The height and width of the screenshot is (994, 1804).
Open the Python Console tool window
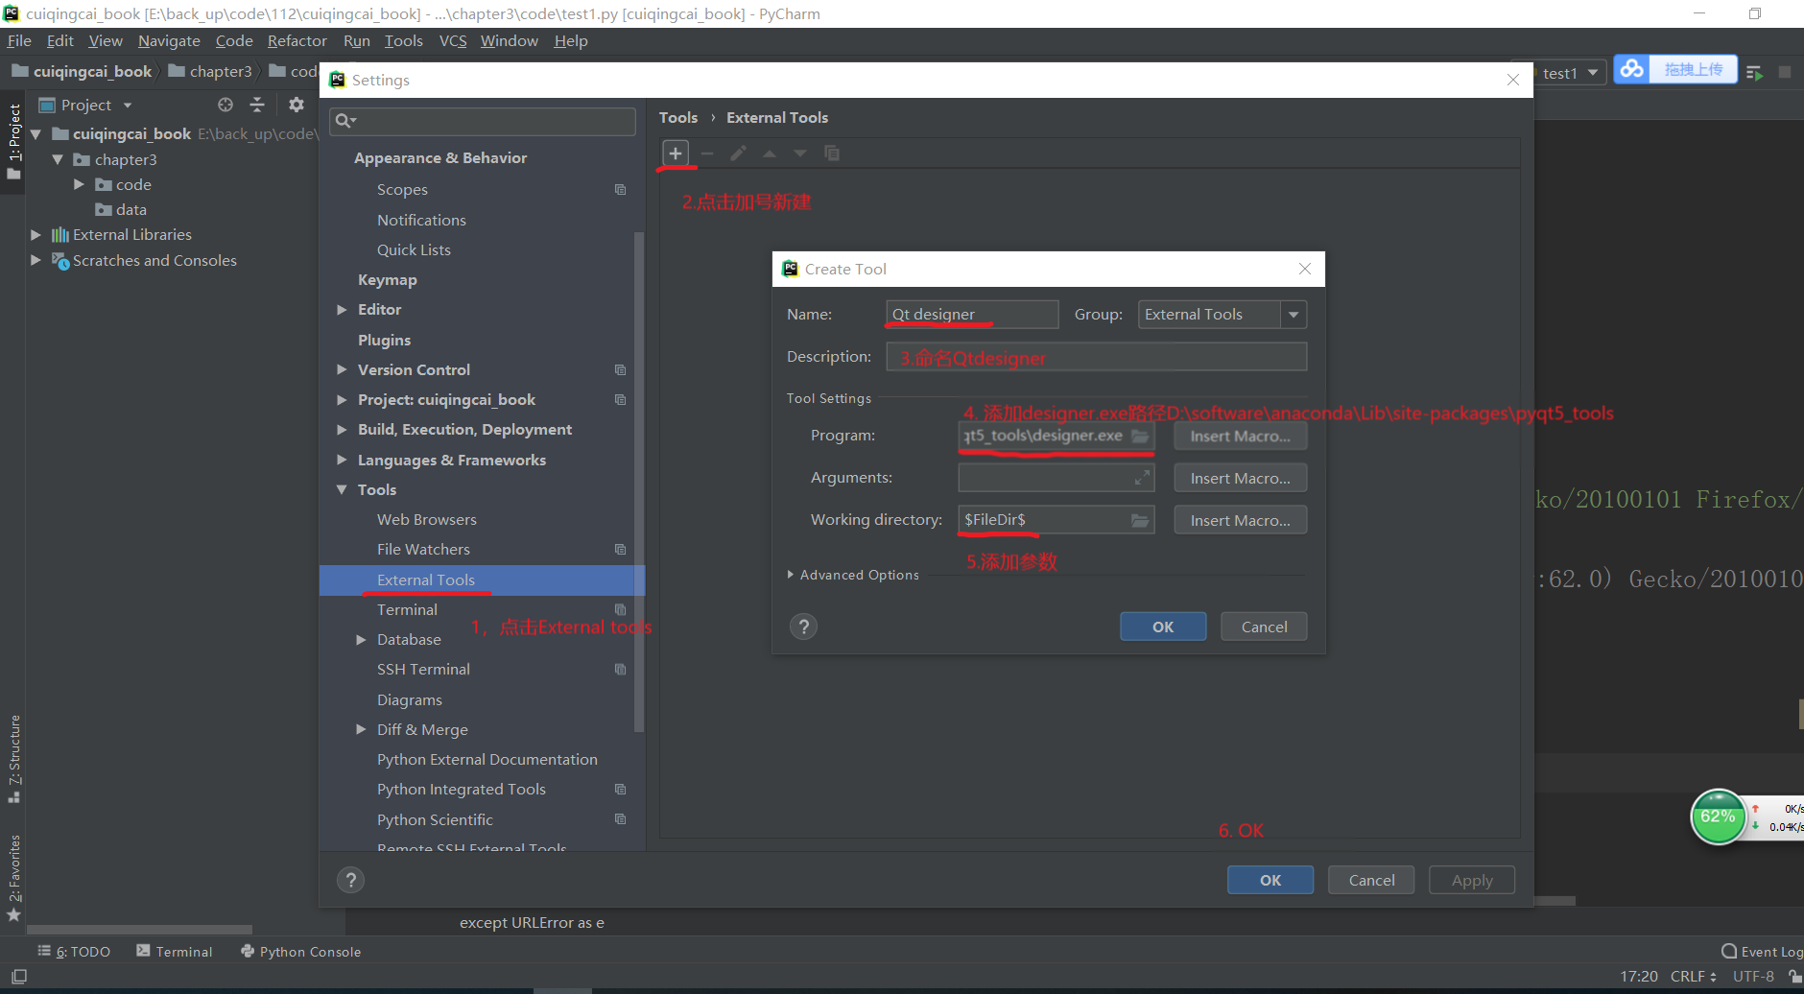click(300, 952)
